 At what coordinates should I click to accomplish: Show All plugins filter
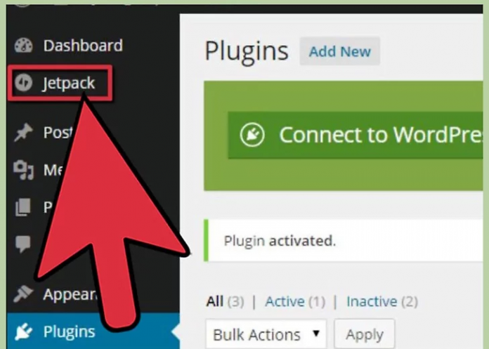click(214, 302)
